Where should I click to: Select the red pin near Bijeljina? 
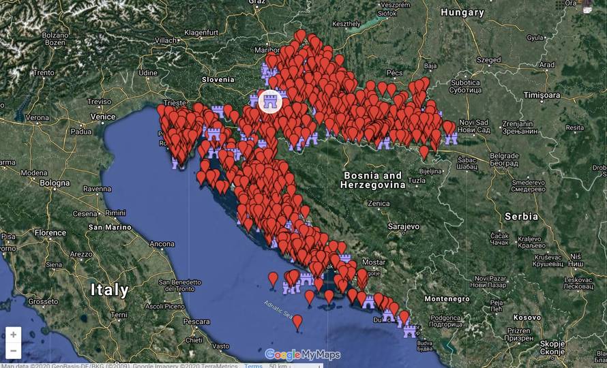click(424, 152)
